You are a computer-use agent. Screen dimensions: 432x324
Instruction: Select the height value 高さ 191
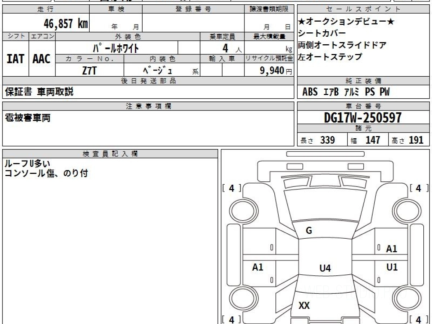408,140
